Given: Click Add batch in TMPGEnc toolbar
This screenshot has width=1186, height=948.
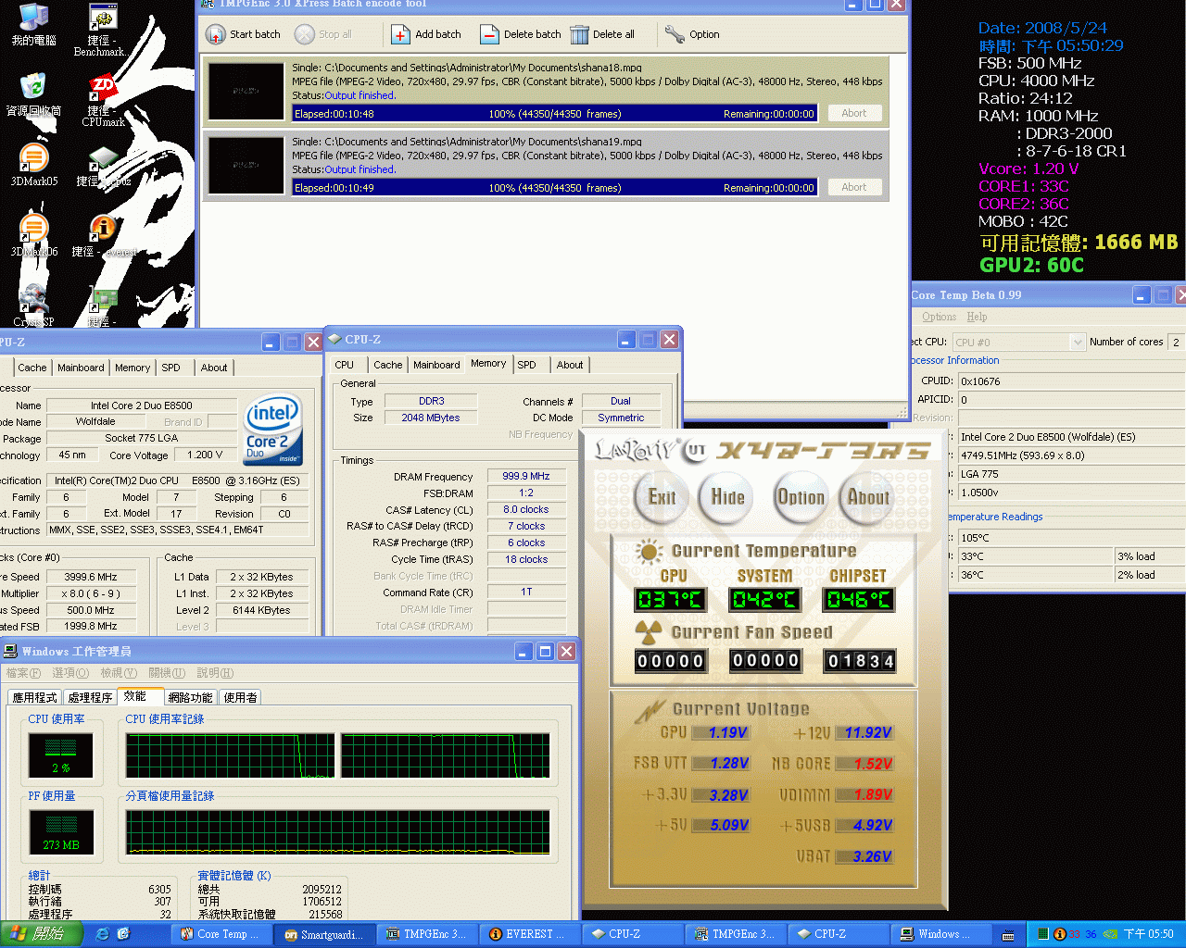Looking at the screenshot, I should tap(426, 34).
